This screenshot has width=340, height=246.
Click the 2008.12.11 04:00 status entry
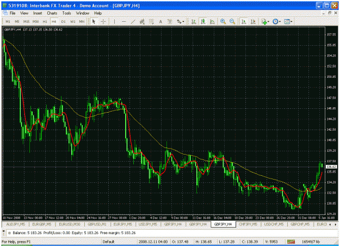(x=153, y=242)
